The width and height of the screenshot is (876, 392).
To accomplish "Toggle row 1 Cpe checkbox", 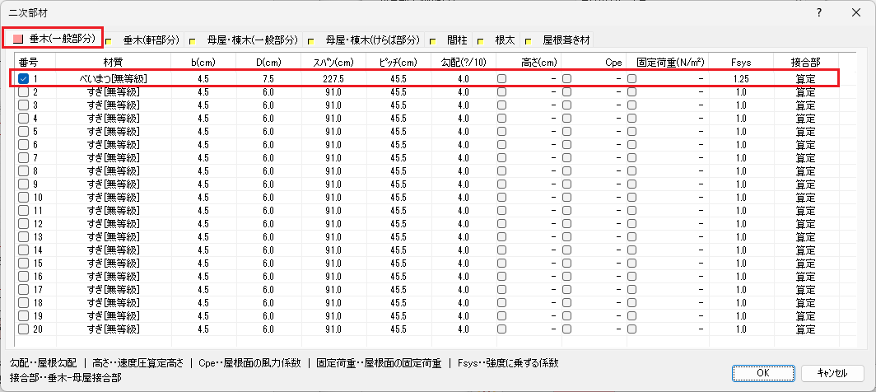I will (x=567, y=78).
